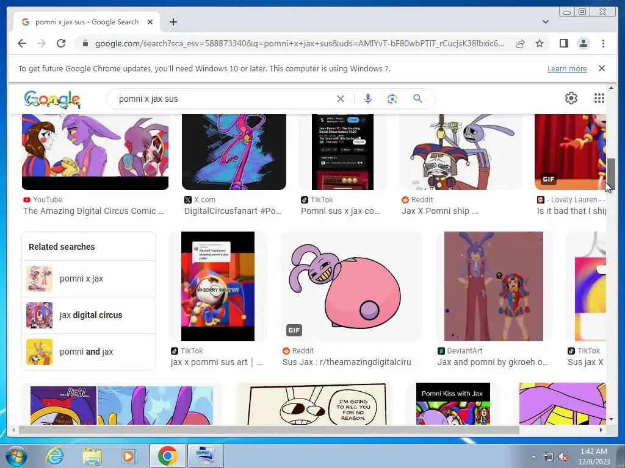Open 'jax x pommi sus art' TikTok thumbnail
This screenshot has width=625, height=468.
pos(218,286)
